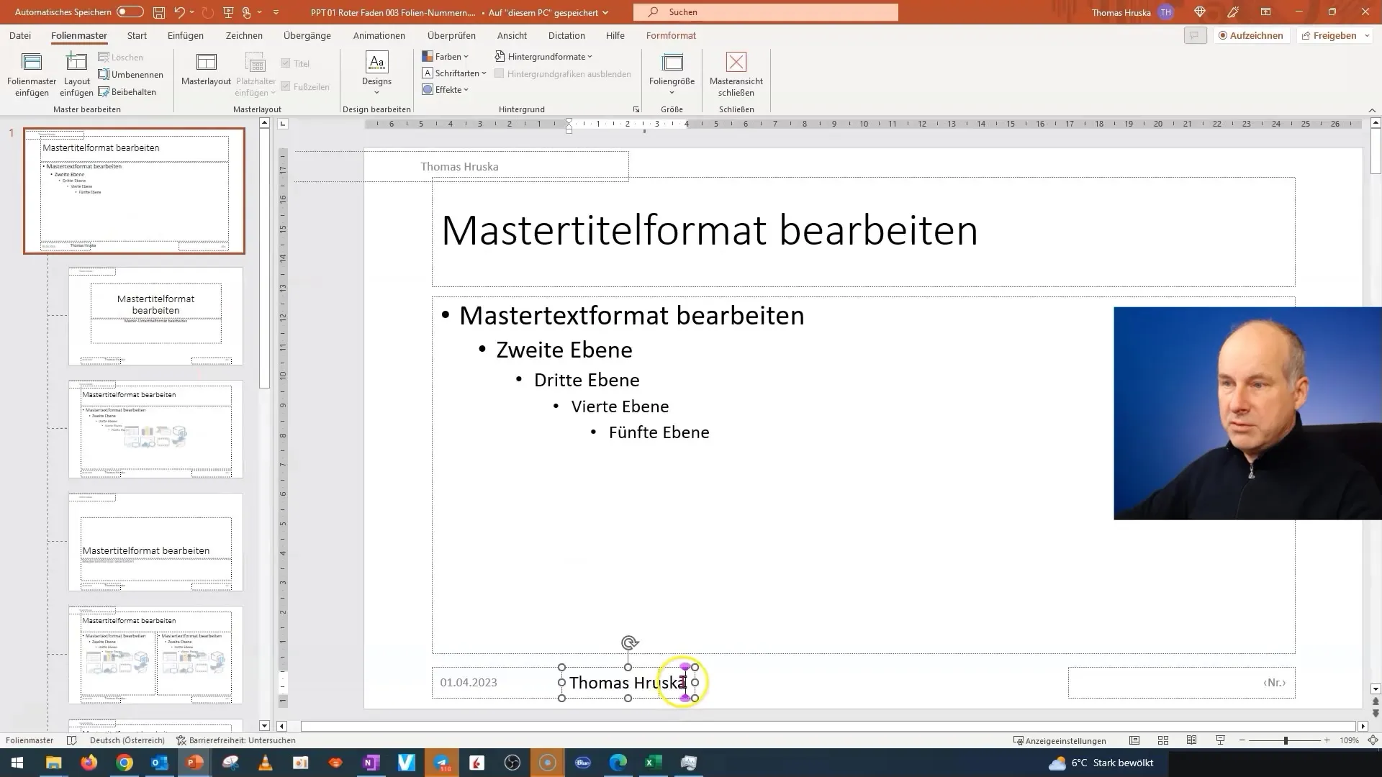Image resolution: width=1382 pixels, height=777 pixels.
Task: Select the Thomas Hruska name text field
Action: [628, 682]
